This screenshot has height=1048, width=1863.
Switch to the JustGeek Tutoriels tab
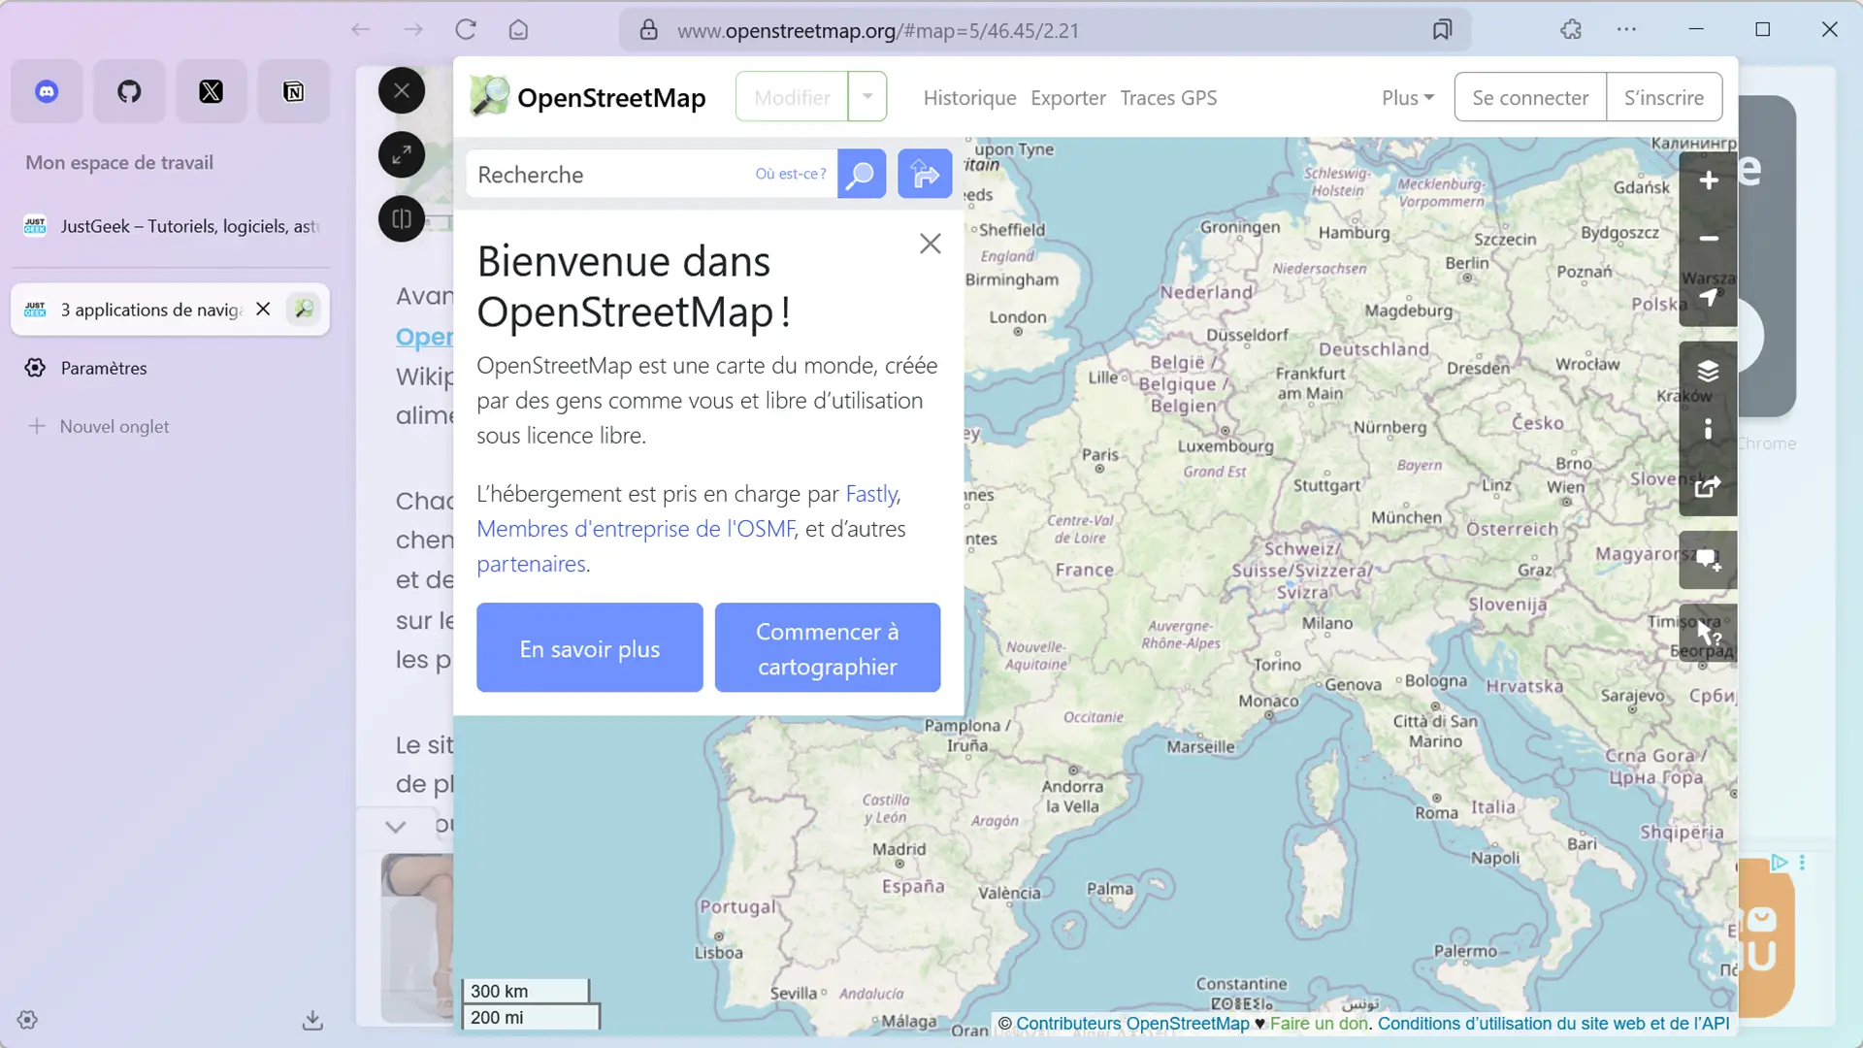point(171,226)
